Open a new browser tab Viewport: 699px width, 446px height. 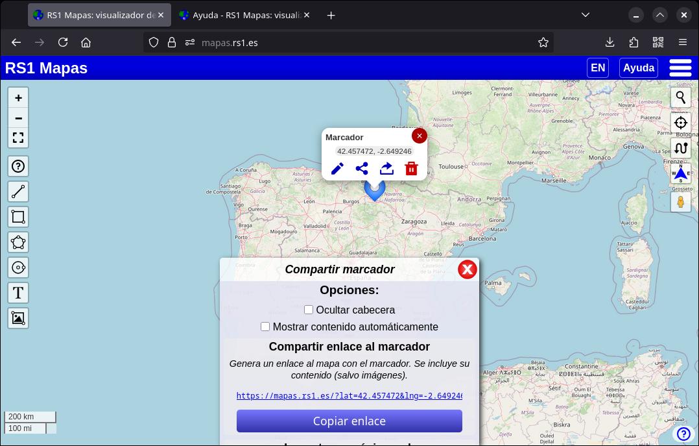click(331, 16)
